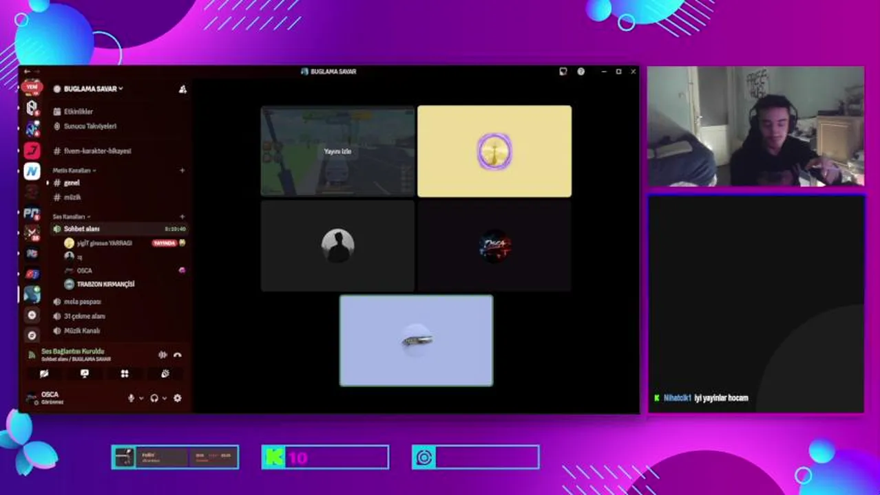Open the headphone output options chevron
The width and height of the screenshot is (880, 495).
[x=165, y=398]
